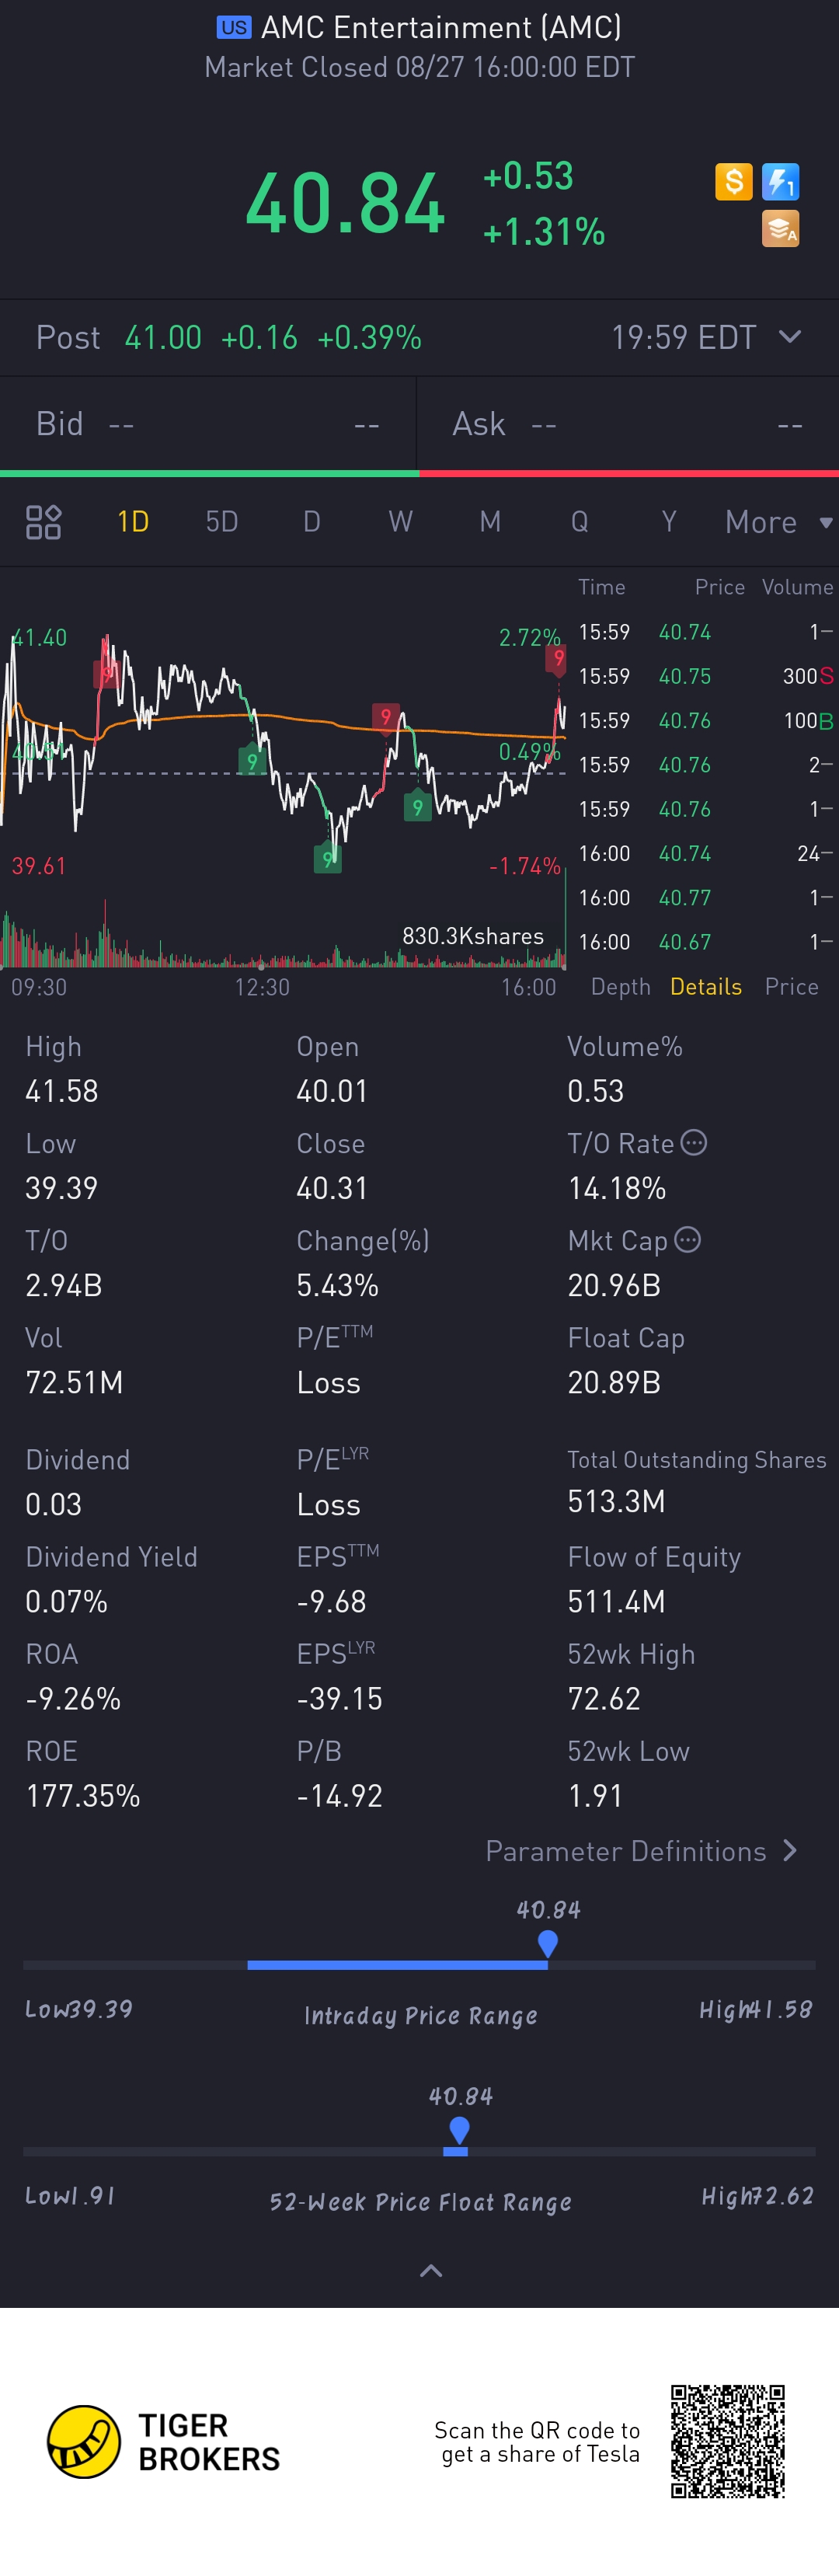Open the Depth tab

pyautogui.click(x=620, y=987)
